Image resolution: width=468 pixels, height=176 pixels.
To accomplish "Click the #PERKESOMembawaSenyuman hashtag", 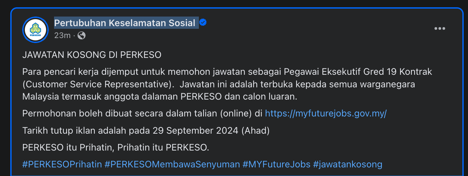I will click(x=172, y=164).
